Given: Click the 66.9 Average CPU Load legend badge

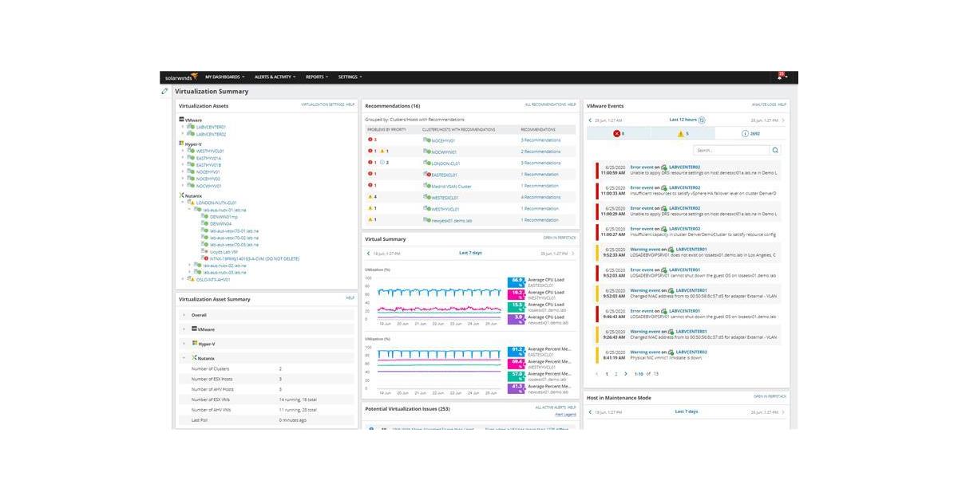Looking at the screenshot, I should pyautogui.click(x=516, y=281).
